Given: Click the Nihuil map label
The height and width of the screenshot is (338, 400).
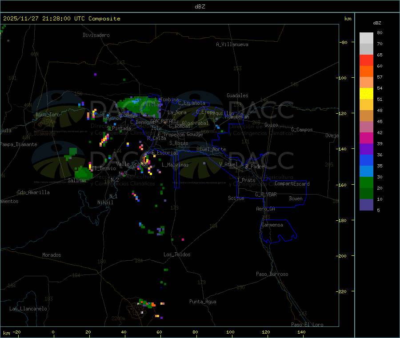Looking at the screenshot, I should [x=105, y=203].
